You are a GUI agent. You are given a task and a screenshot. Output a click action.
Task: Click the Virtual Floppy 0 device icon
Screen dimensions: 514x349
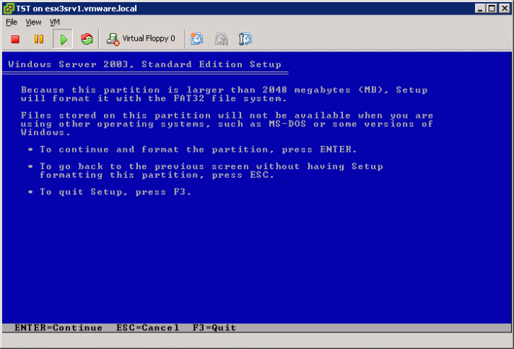pos(113,39)
